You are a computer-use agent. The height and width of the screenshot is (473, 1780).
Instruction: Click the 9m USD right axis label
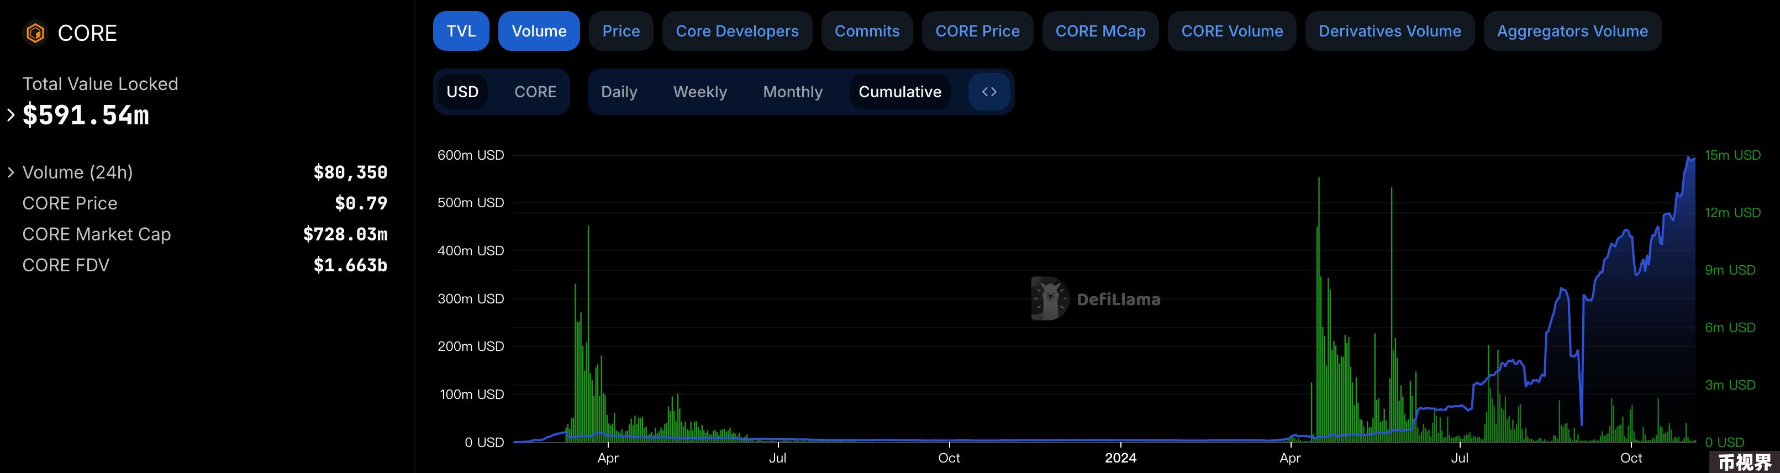click(x=1730, y=270)
